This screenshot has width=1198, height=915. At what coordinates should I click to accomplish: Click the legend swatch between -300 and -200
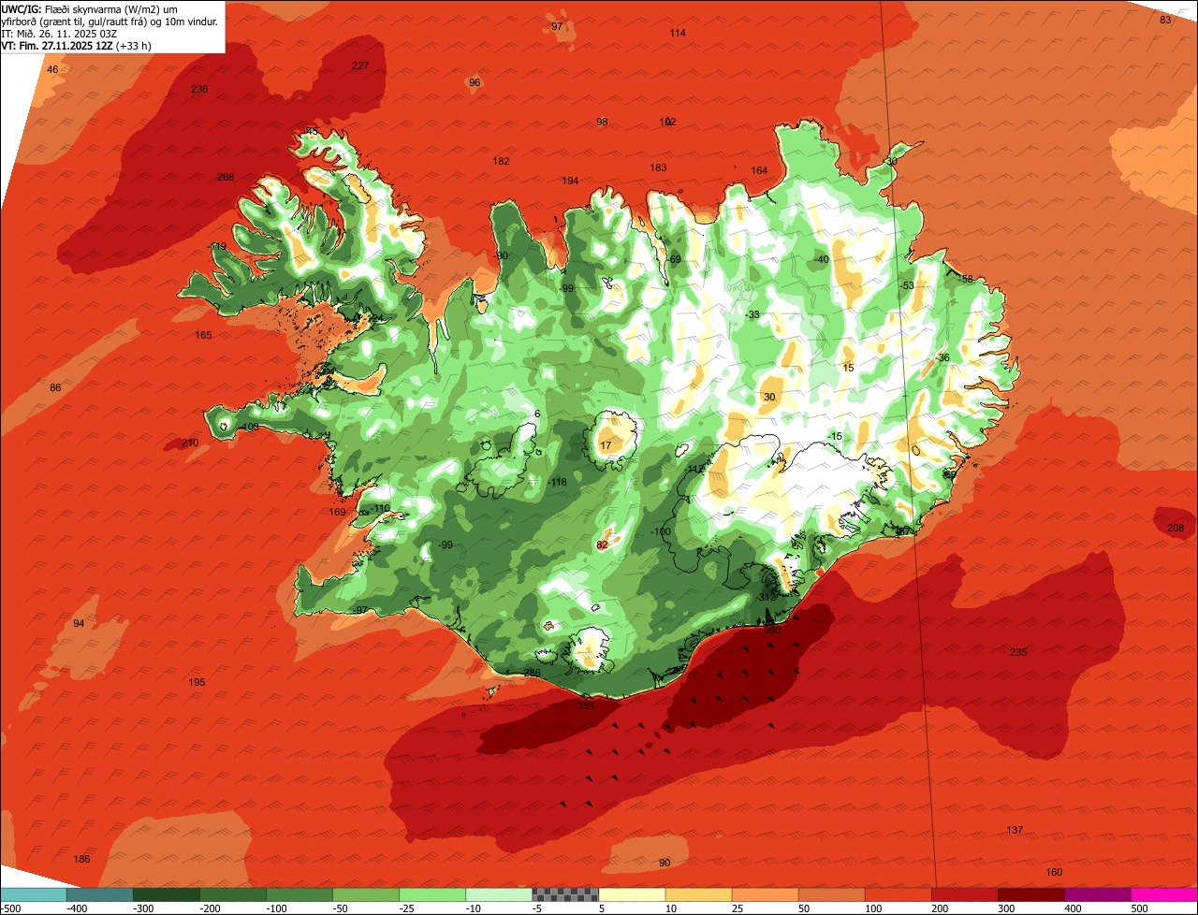point(166,894)
